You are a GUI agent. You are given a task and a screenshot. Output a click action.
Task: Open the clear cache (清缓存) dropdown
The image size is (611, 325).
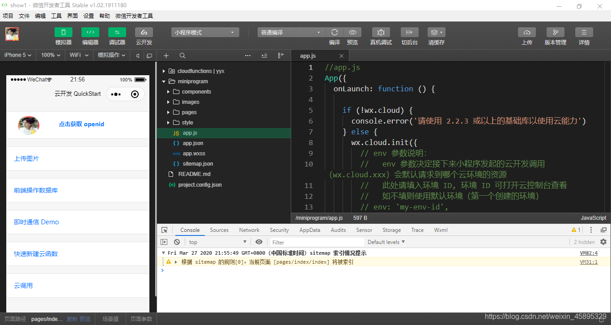[437, 32]
